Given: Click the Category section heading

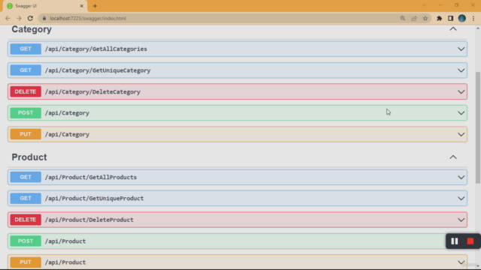Looking at the screenshot, I should [32, 29].
